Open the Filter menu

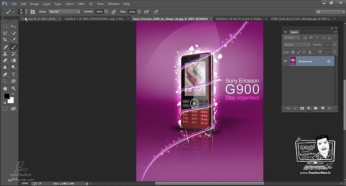81,4
